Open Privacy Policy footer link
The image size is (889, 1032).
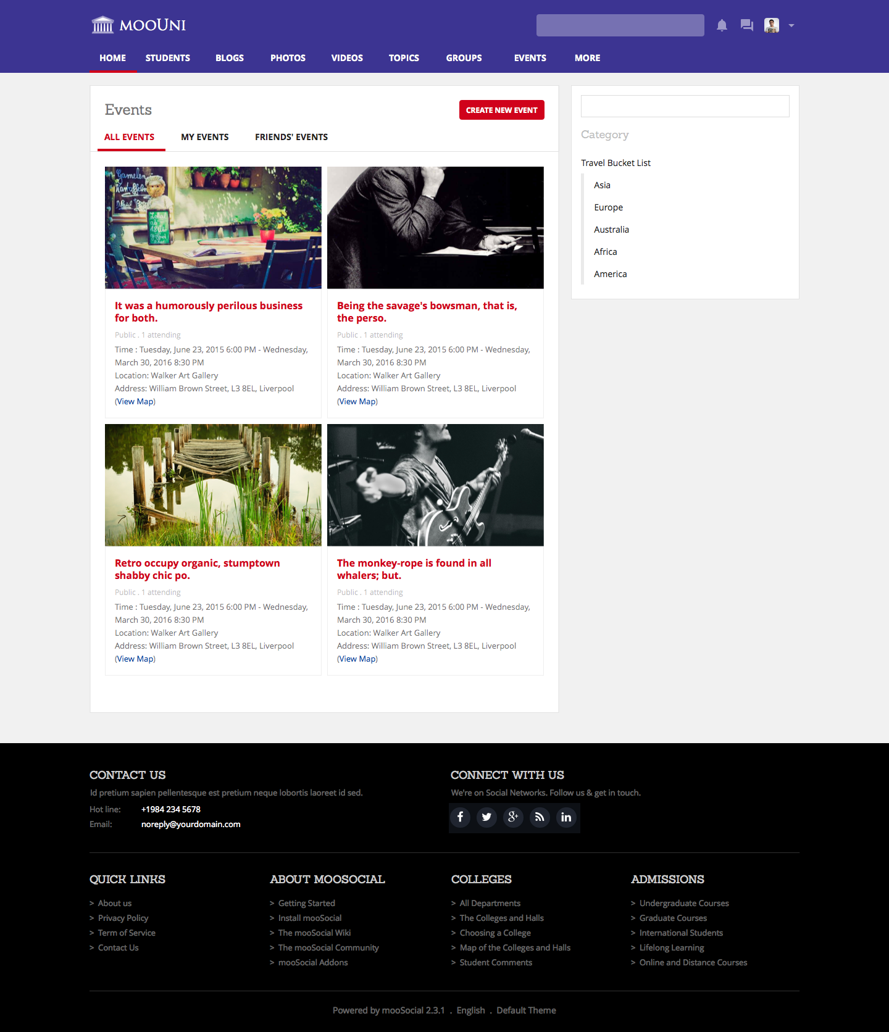coord(123,918)
